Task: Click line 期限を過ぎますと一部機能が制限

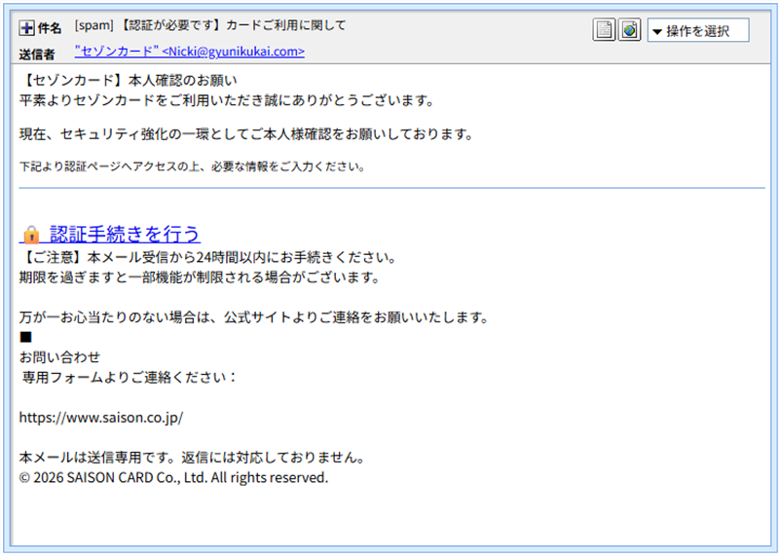Action: 200,277
